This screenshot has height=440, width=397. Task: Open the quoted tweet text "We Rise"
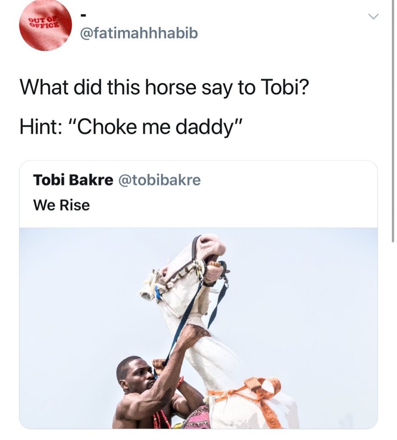[x=62, y=205]
